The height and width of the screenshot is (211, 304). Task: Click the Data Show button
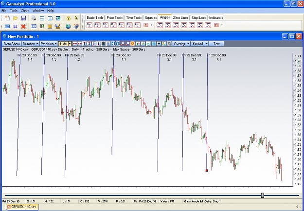12,44
